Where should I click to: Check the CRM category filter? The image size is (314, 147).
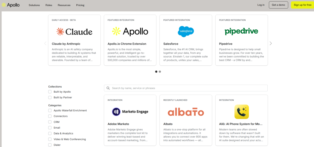coord(50,122)
